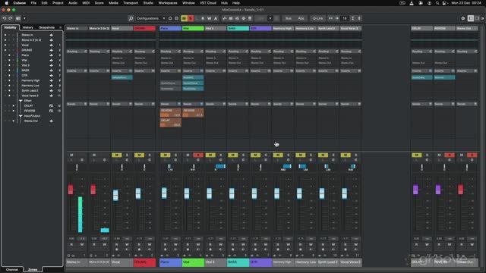486x273 pixels.
Task: Expand the Inserts rack header on Piano channel
Action: coord(170,71)
